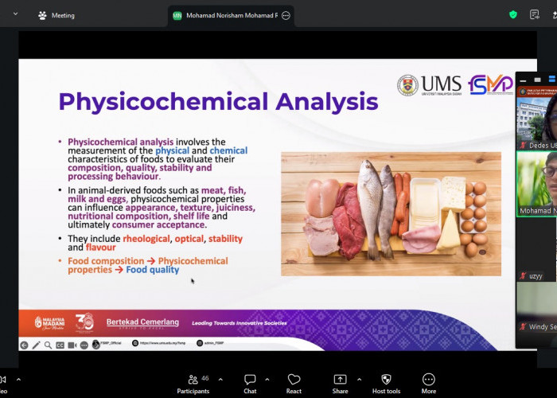Open Host tools shield menu
The image size is (557, 398).
pos(386,384)
